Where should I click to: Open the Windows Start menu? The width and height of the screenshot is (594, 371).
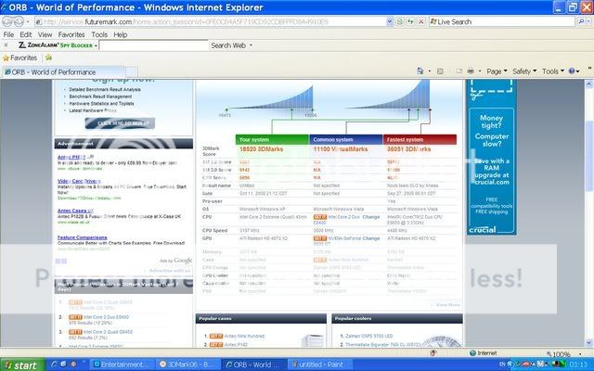(x=22, y=365)
